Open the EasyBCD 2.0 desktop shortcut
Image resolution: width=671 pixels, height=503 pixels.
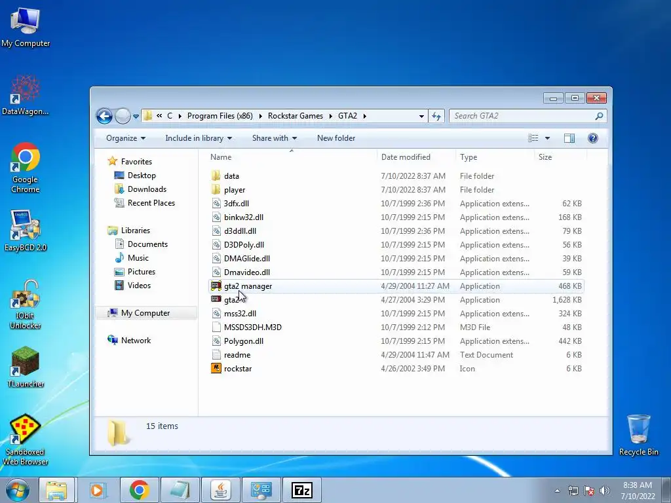[26, 231]
